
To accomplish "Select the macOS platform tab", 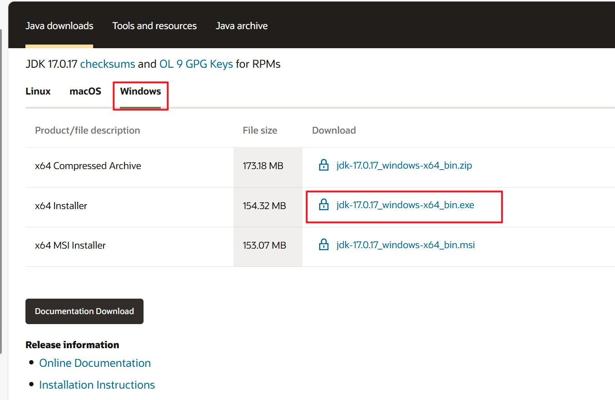I will pyautogui.click(x=85, y=91).
